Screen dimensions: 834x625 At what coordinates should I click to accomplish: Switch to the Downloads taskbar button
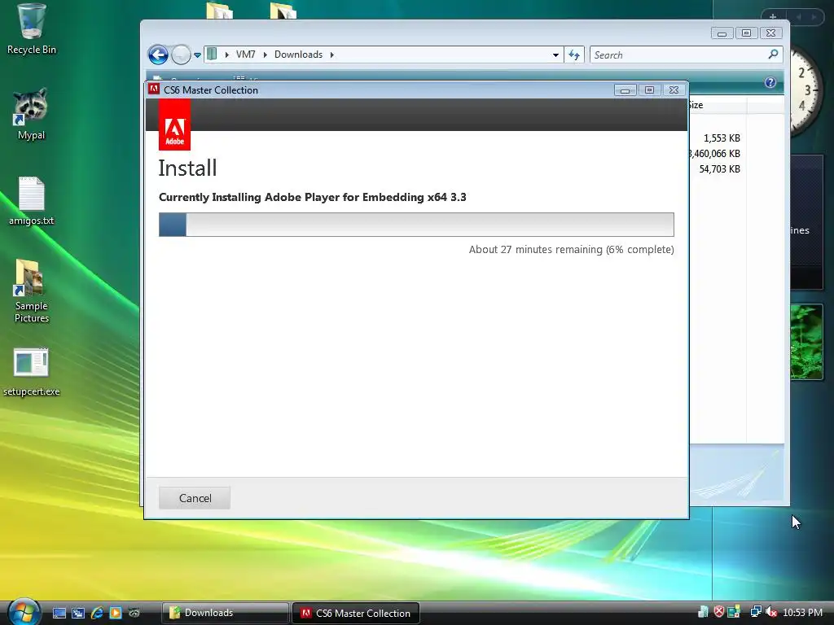tap(225, 613)
